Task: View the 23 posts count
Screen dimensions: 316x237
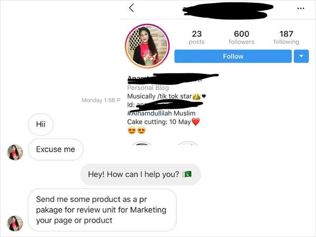Action: pyautogui.click(x=197, y=38)
